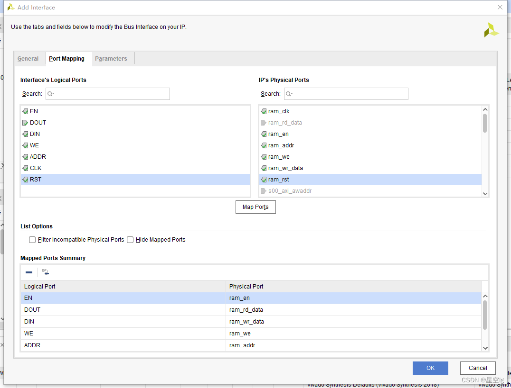This screenshot has width=511, height=388.
Task: Select the DIN row in mapped summary
Action: (x=251, y=322)
